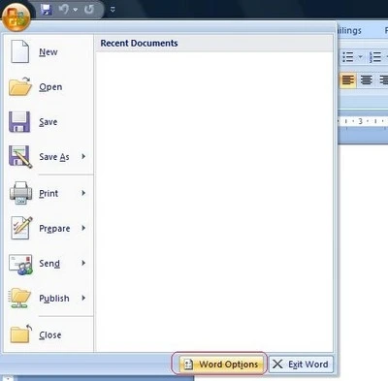
Task: Click the Close folder icon
Action: pos(20,334)
